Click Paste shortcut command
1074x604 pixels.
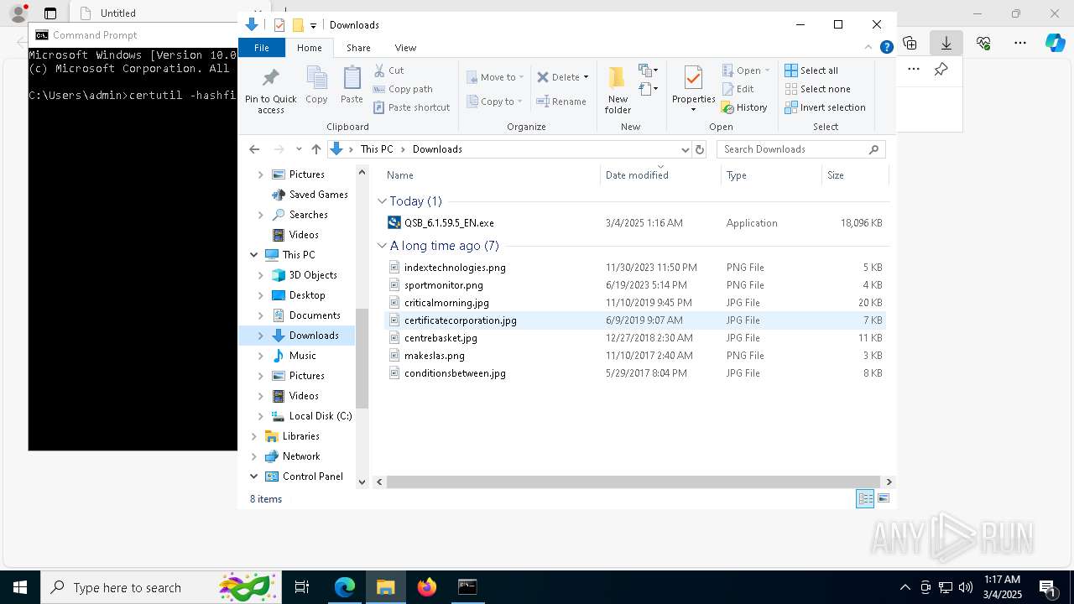(x=411, y=107)
